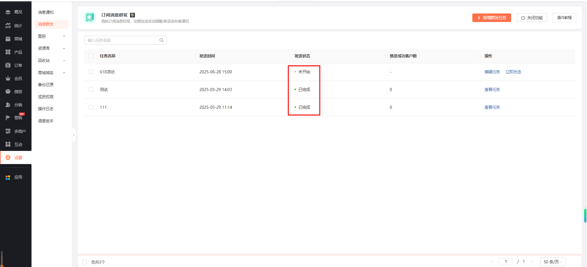Check the 111 row checkbox
The image size is (587, 267).
(91, 107)
